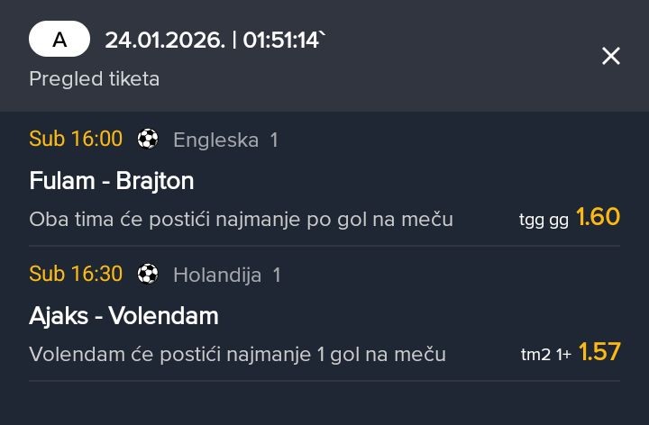This screenshot has width=649, height=425.
Task: Open the Fulam - Brajton match
Action: tap(112, 181)
